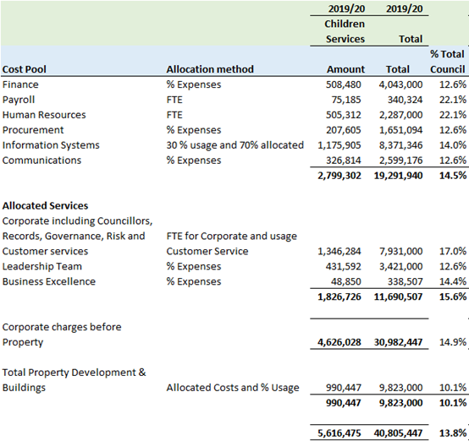Select the % Total Council header
The height and width of the screenshot is (441, 469).
coord(448,62)
